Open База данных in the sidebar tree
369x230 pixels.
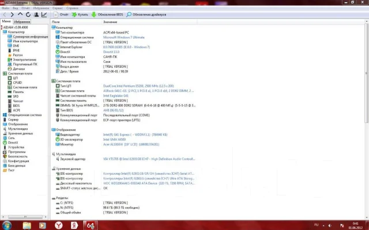tap(17, 166)
